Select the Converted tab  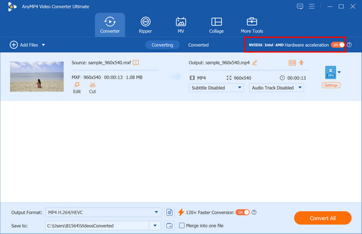point(198,45)
